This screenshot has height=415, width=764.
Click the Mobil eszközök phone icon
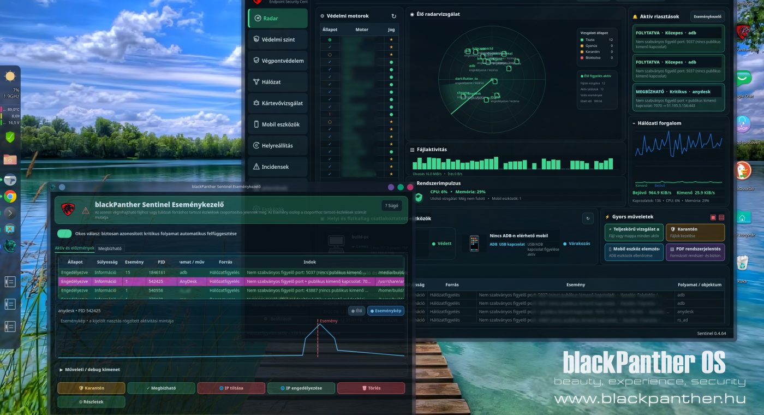256,124
